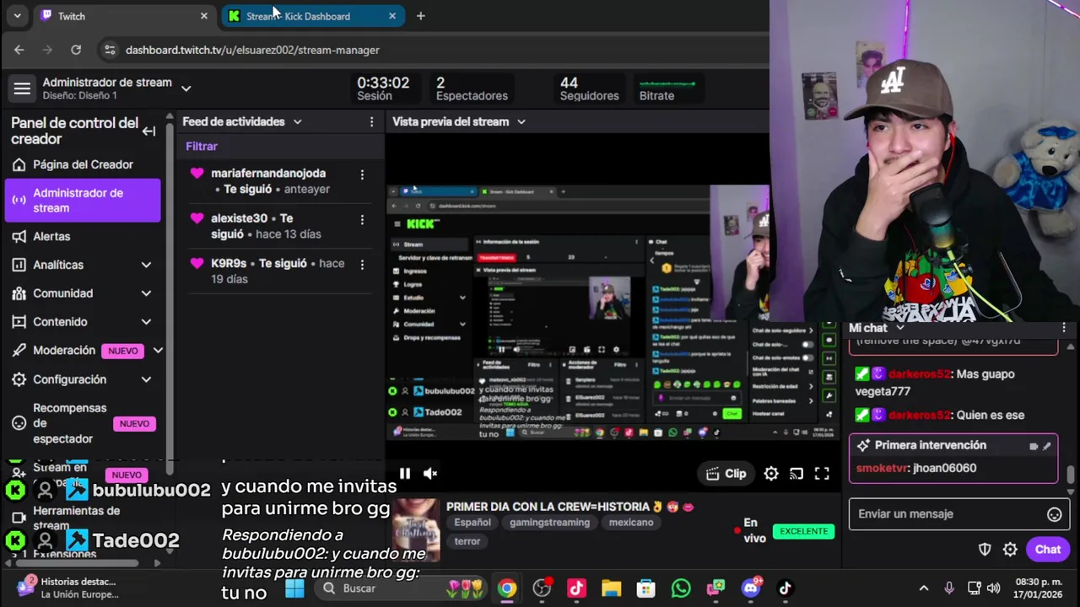Click the stream category thumbnail
The width and height of the screenshot is (1080, 607).
pyautogui.click(x=416, y=530)
